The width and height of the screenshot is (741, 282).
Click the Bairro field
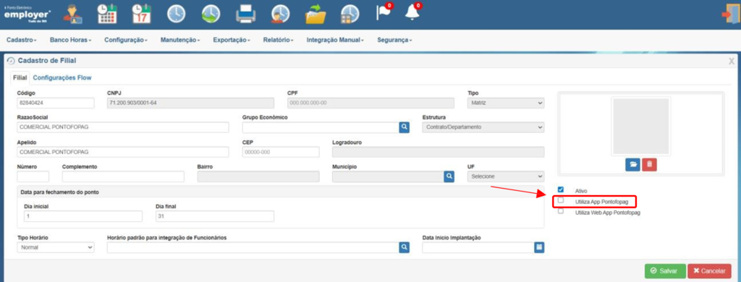click(x=258, y=176)
